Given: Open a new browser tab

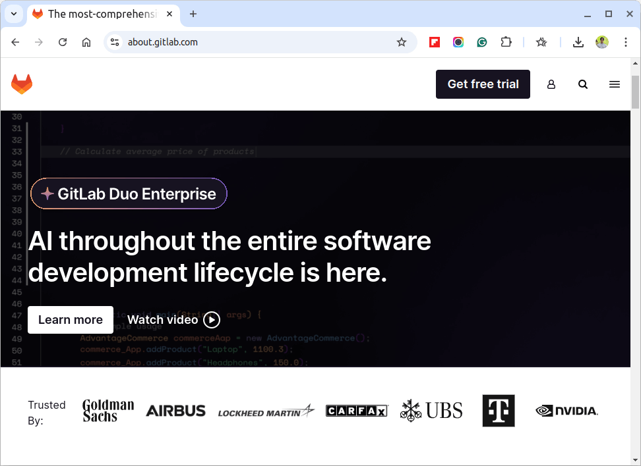Looking at the screenshot, I should pyautogui.click(x=193, y=14).
